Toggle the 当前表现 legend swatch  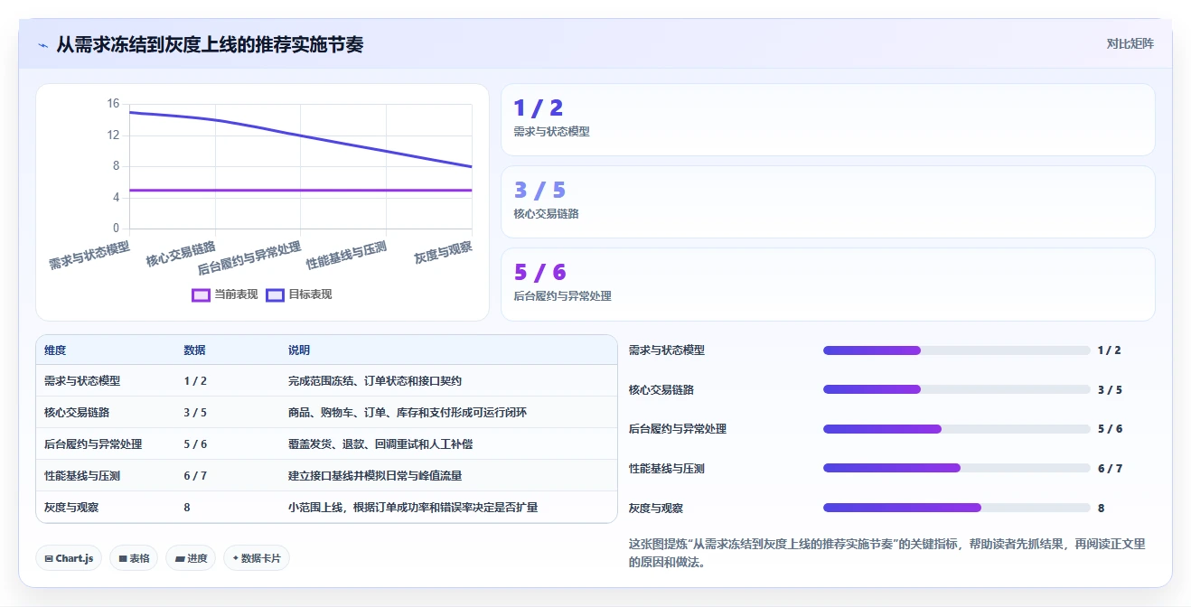201,294
